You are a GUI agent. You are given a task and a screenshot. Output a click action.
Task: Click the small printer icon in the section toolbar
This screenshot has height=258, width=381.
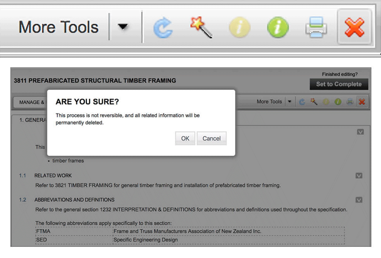point(350,102)
